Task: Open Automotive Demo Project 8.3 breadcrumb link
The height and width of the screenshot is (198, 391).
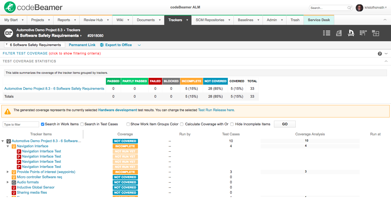Action: click(39, 30)
